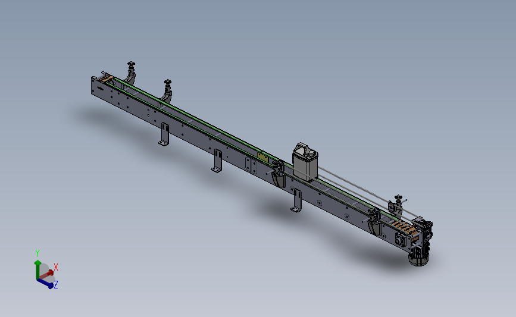Select the middle support leg bracket under the frame
The height and width of the screenshot is (317, 516).
(x=217, y=161)
